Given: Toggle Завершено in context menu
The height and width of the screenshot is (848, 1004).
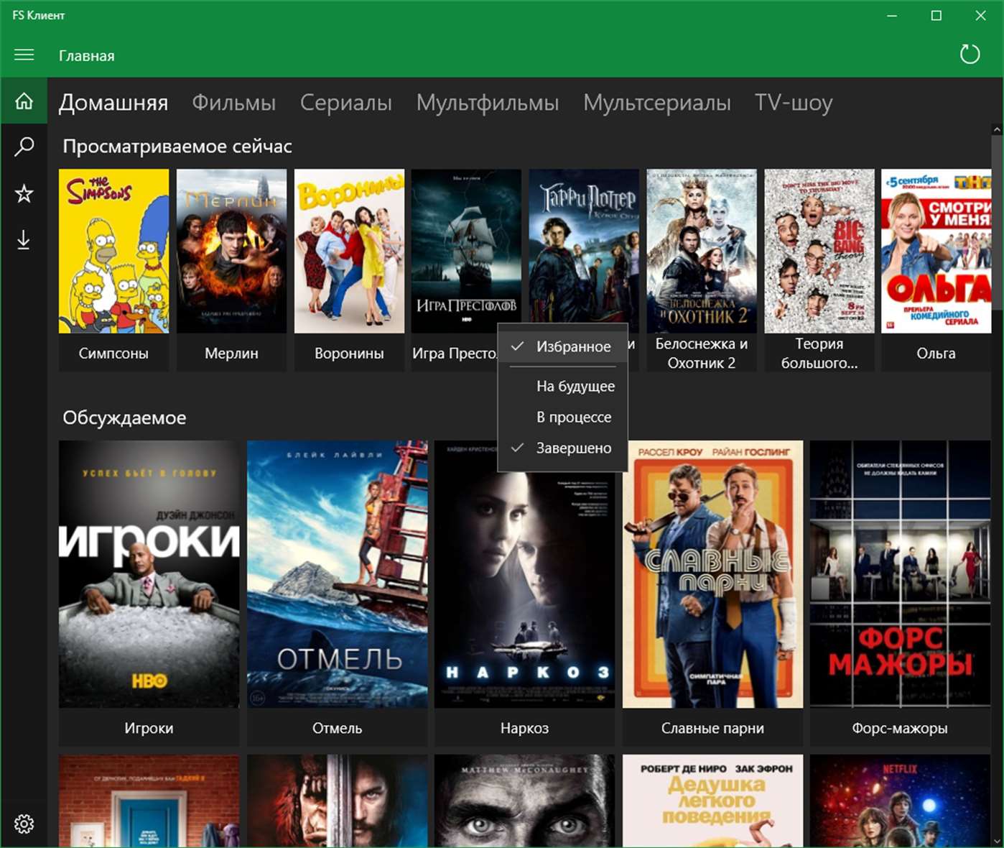Looking at the screenshot, I should tap(562, 448).
